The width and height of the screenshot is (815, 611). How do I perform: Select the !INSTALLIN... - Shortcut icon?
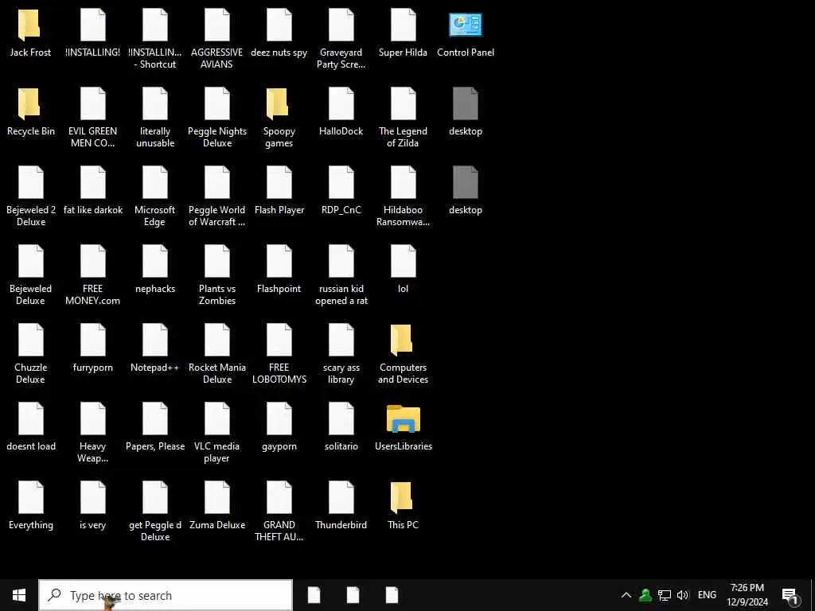pyautogui.click(x=155, y=25)
